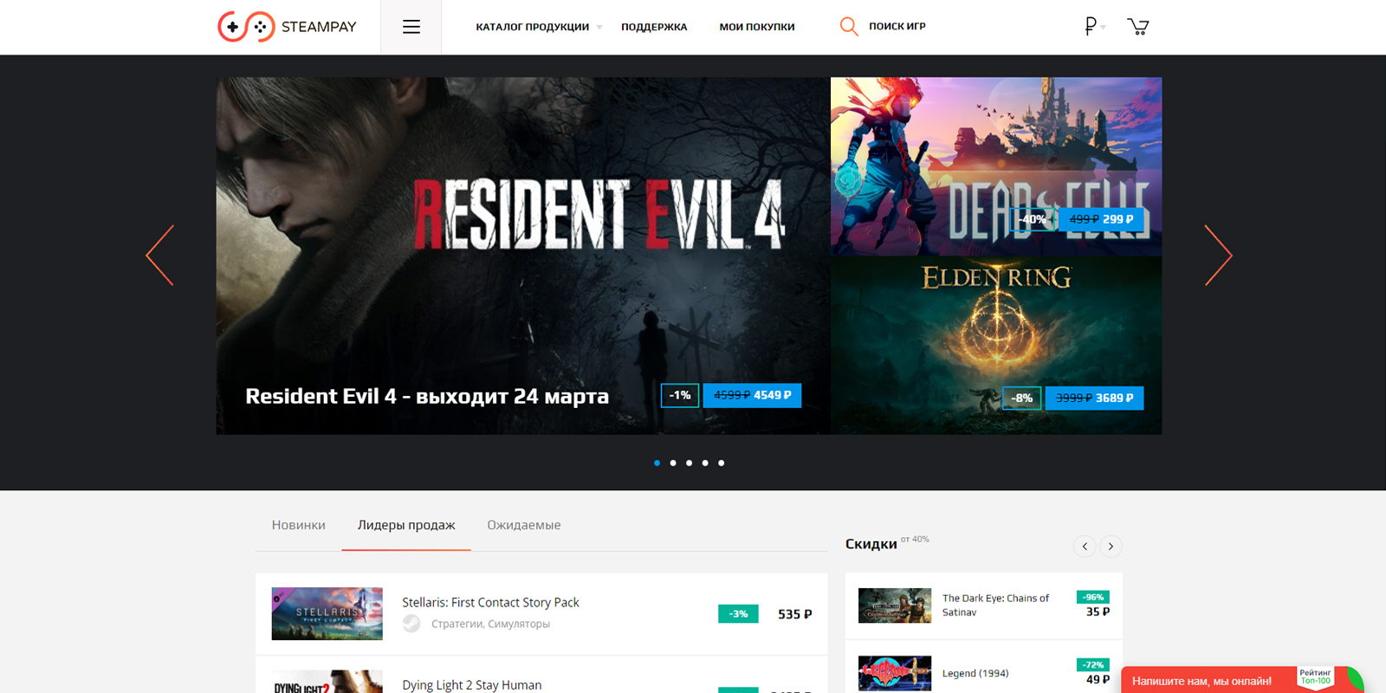Screen dimensions: 1386x693
Task: Open the online chat widget
Action: [x=1204, y=681]
